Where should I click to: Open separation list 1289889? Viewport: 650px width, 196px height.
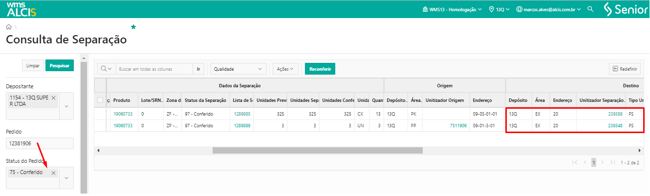pyautogui.click(x=242, y=125)
